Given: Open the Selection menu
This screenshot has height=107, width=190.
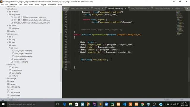Looking at the screenshot, I should click(13, 5).
